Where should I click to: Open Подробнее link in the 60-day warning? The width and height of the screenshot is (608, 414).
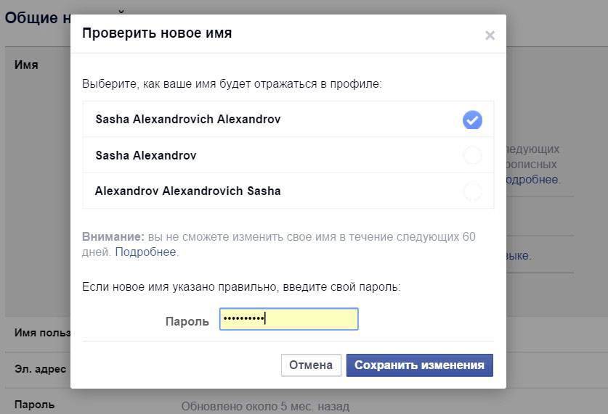point(145,252)
